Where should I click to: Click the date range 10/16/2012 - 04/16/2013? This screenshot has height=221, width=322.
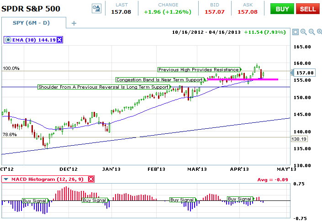(x=206, y=32)
